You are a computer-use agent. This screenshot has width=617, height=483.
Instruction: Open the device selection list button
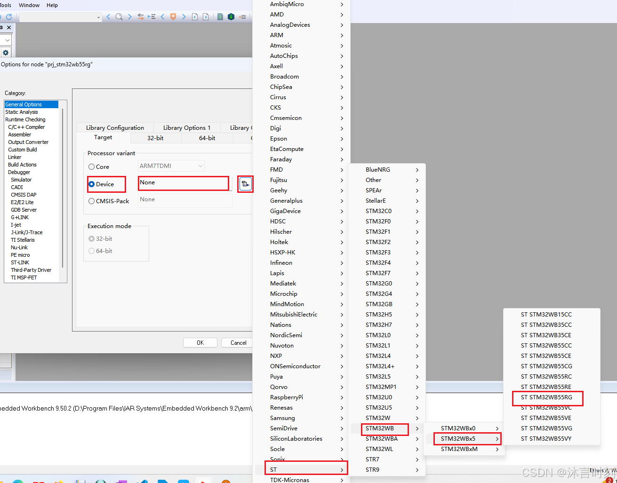245,184
